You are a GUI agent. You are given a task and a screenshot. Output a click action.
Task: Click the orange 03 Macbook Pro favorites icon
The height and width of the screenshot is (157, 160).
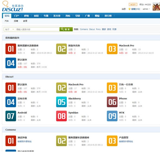112,49
